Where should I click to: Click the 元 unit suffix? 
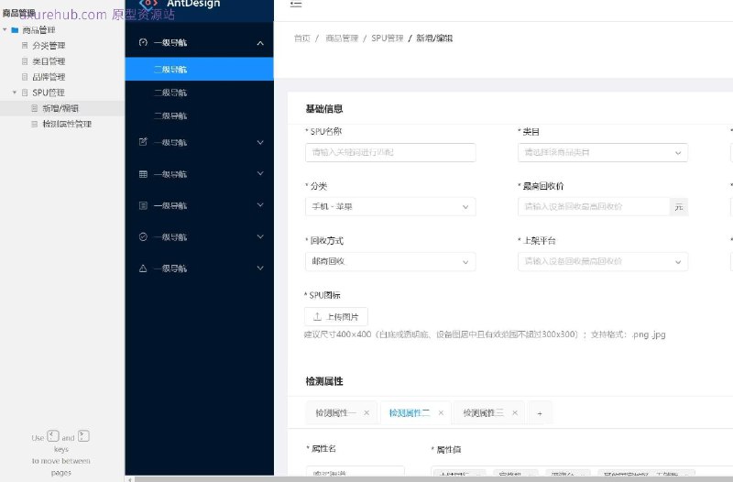click(x=679, y=207)
